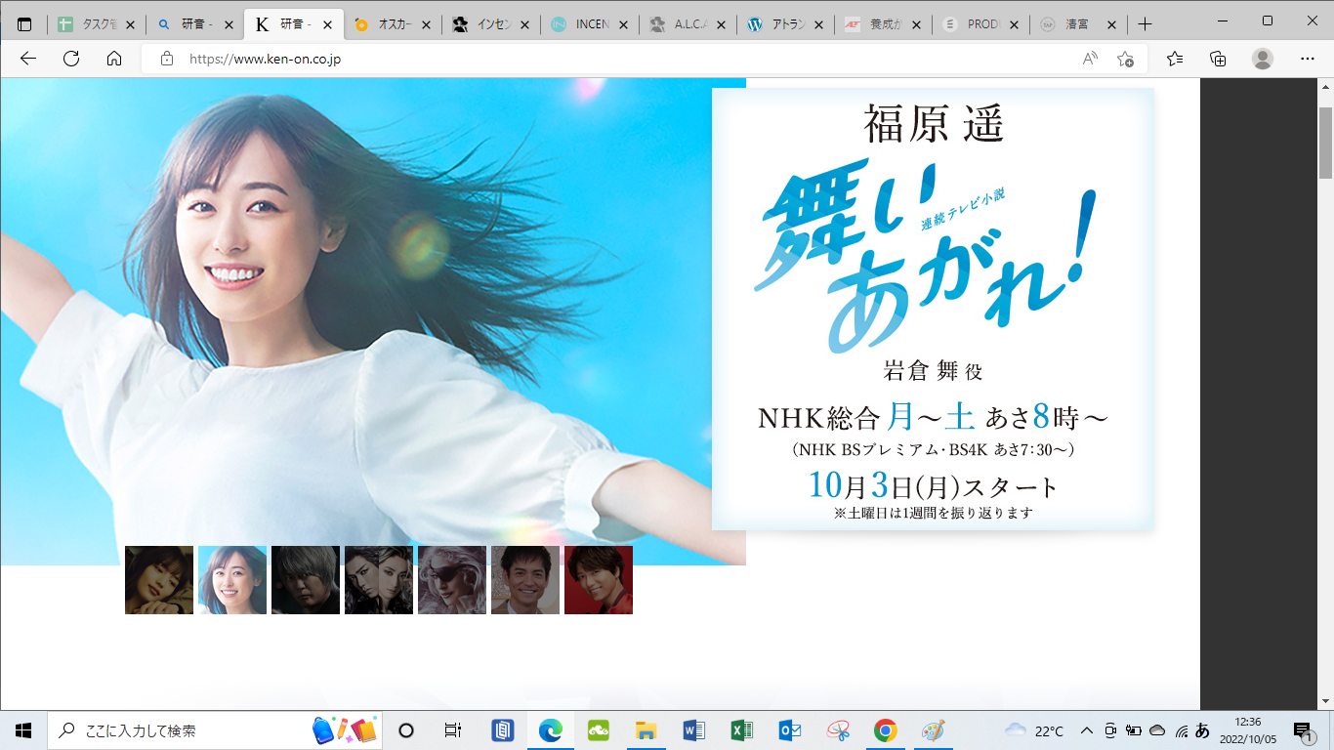
Task: Add this page to favorites
Action: coord(1125,59)
